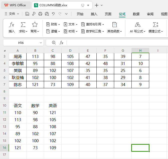Click into the formula bar input
The height and width of the screenshot is (159, 168).
(117, 43)
